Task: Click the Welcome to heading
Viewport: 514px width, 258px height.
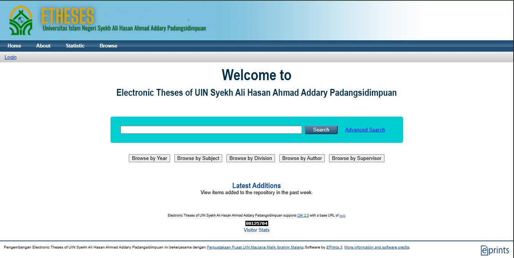Action: pyautogui.click(x=256, y=75)
